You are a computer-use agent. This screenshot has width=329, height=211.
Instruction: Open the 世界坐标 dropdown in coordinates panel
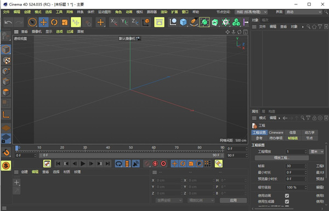pyautogui.click(x=169, y=200)
